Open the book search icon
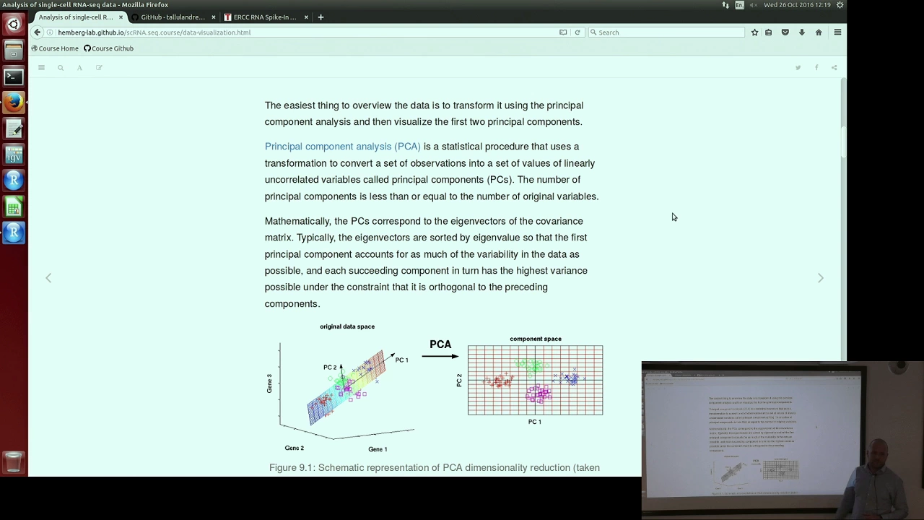924x520 pixels. 61,67
